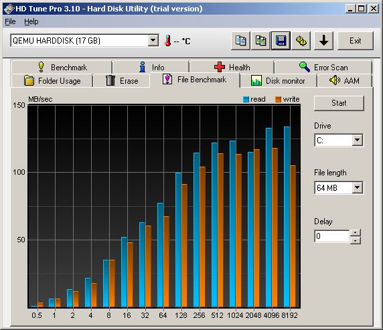Maximize the HD Tune Pro window
The width and height of the screenshot is (383, 330).
pyautogui.click(x=362, y=9)
